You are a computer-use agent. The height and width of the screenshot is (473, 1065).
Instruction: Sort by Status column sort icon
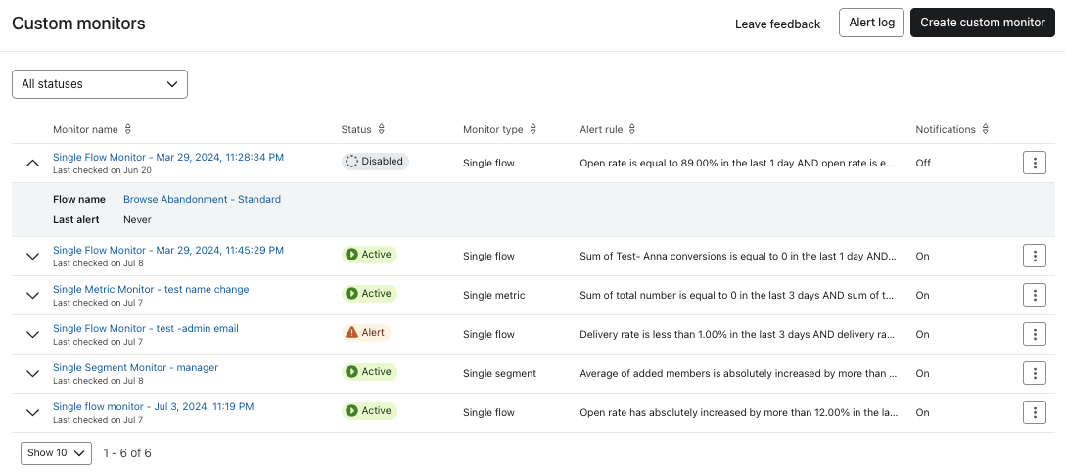(381, 129)
